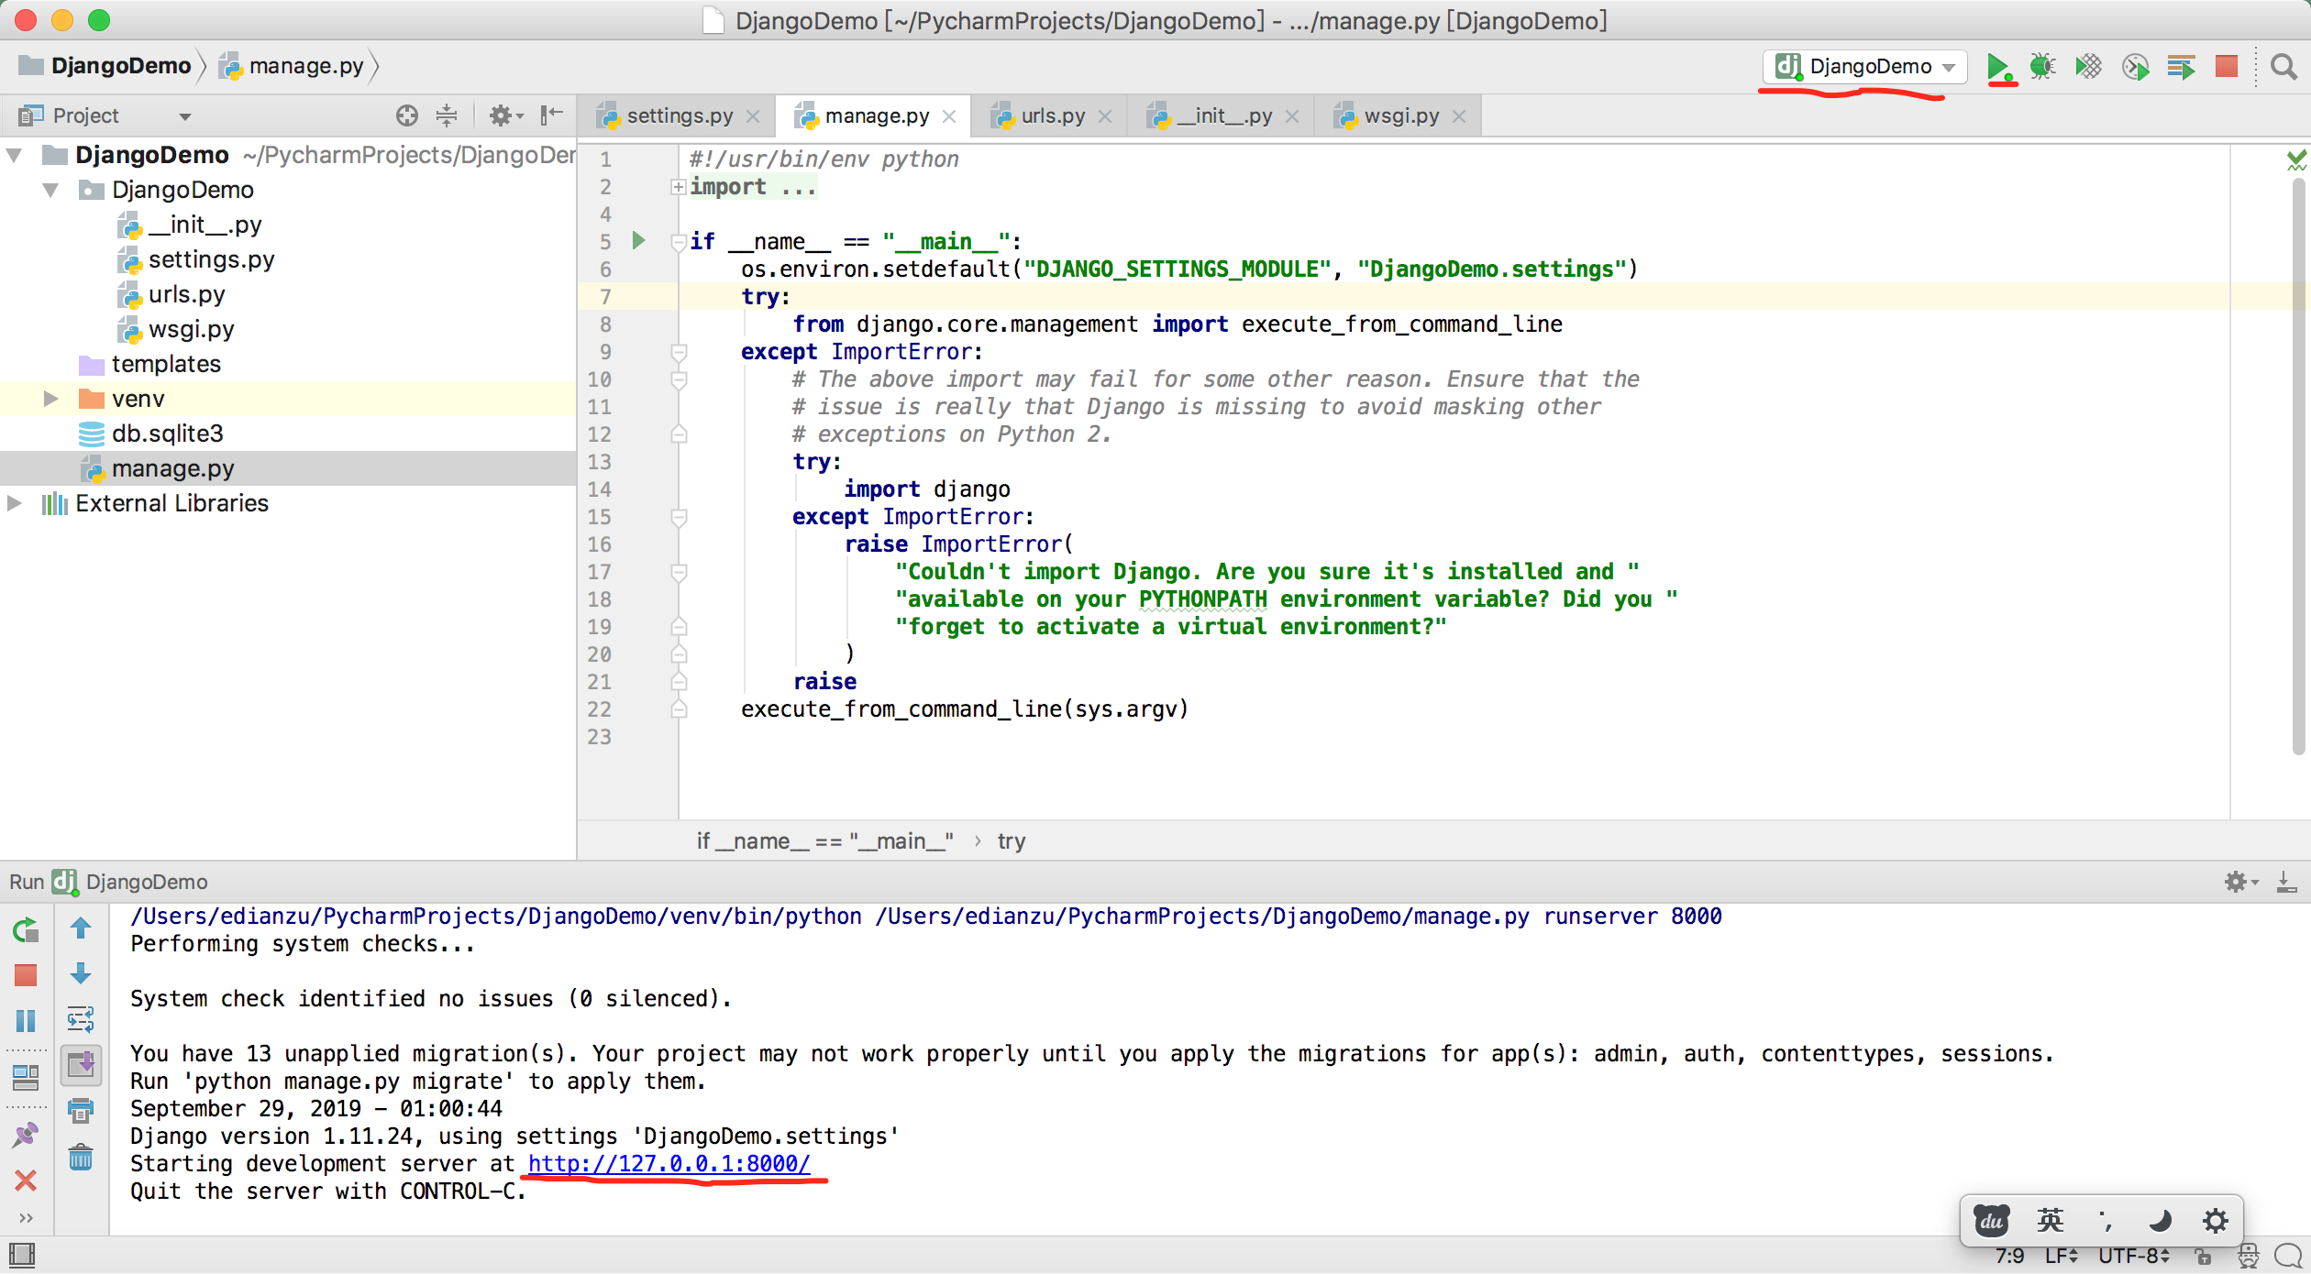Select db.sqlite3 in project tree
Screen dimensions: 2311x1274
167,434
